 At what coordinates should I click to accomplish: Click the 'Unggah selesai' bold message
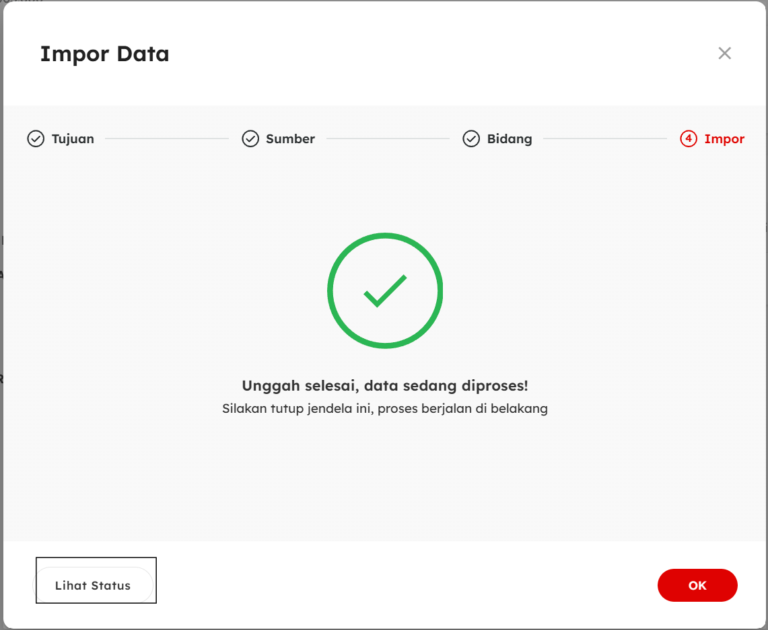click(x=384, y=386)
